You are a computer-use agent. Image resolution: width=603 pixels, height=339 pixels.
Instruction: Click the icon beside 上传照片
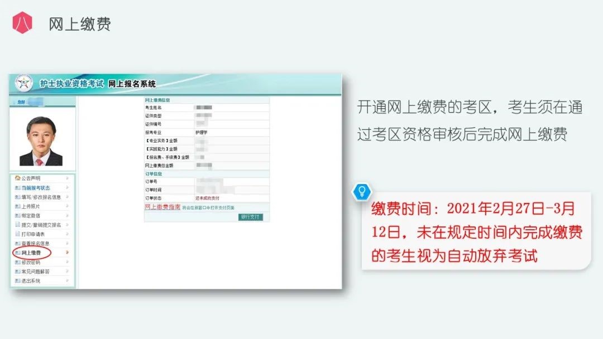click(17, 206)
